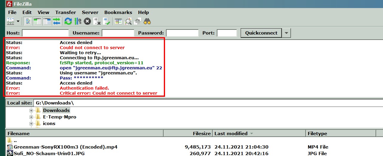Select the E-Temp-Mpro folder in tree
The image size is (383, 156).
pos(59,117)
